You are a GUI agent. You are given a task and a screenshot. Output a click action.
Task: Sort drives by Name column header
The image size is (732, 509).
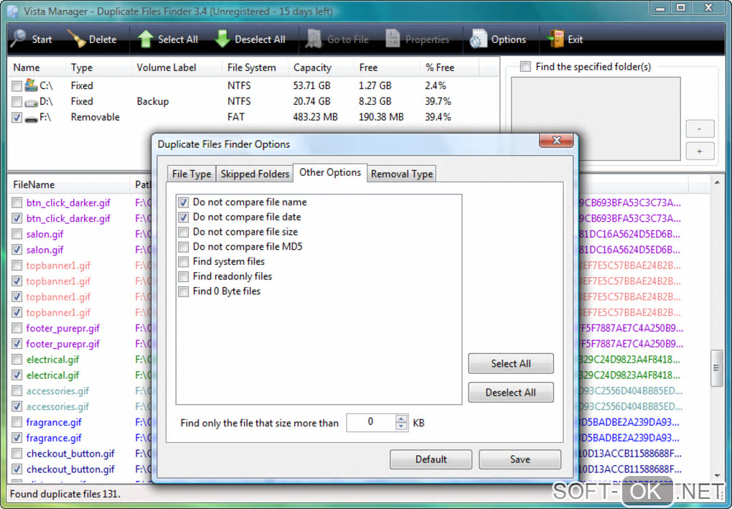[x=37, y=67]
